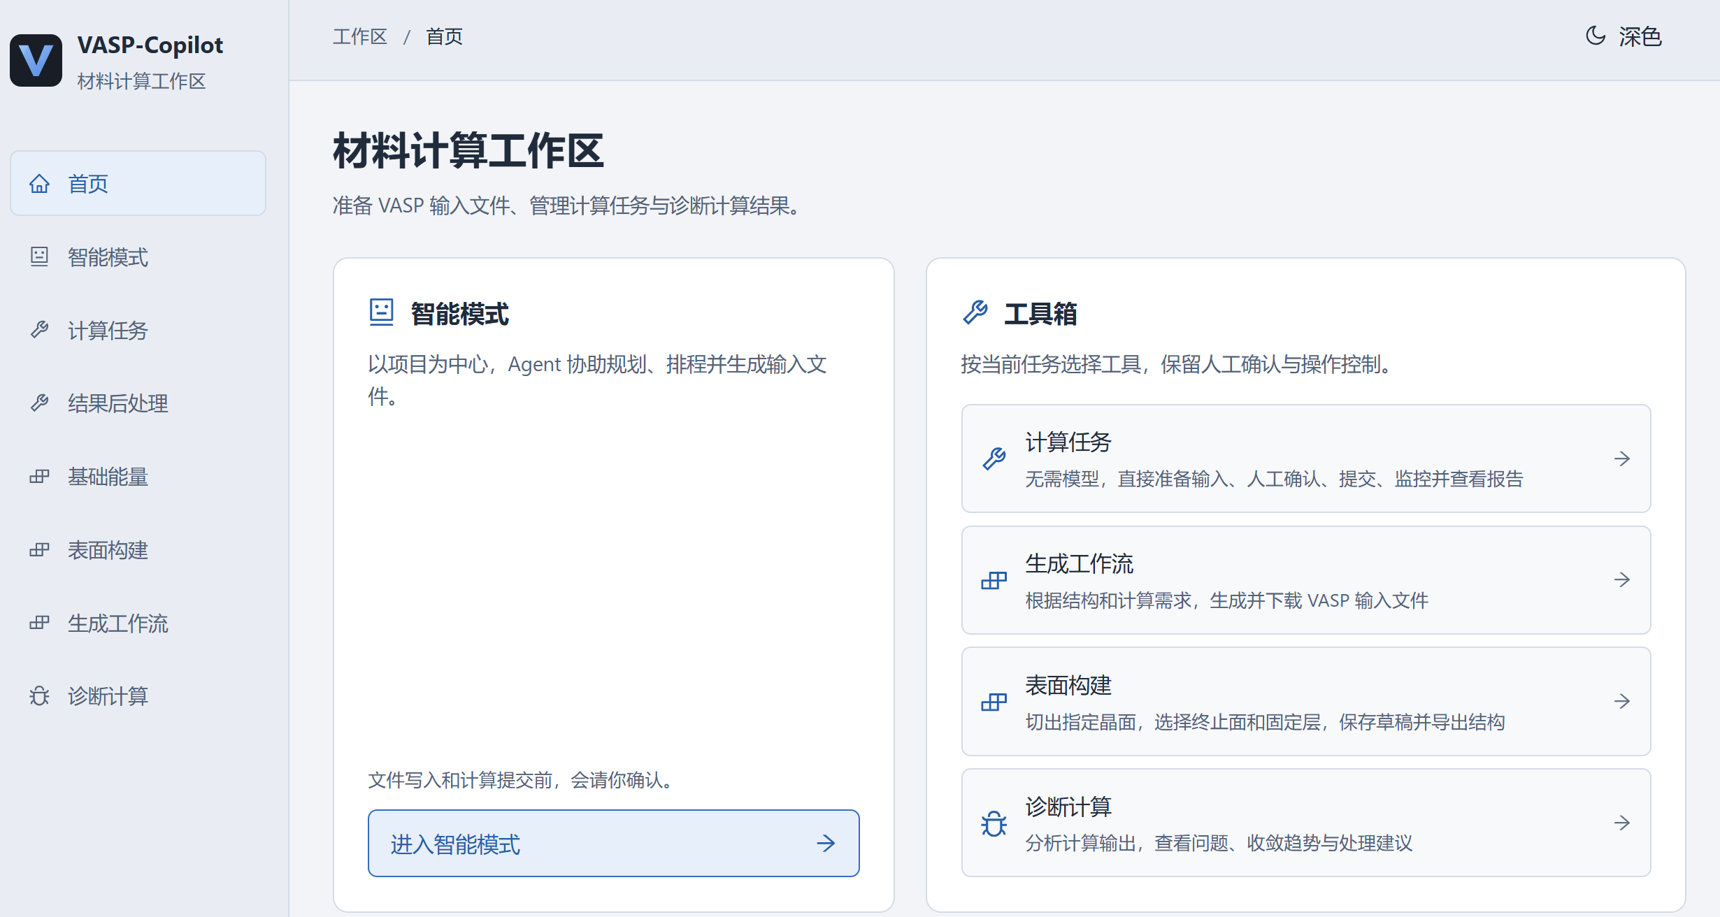The height and width of the screenshot is (917, 1720).
Task: Open the 生成工作流 card in 工具箱
Action: [1305, 580]
